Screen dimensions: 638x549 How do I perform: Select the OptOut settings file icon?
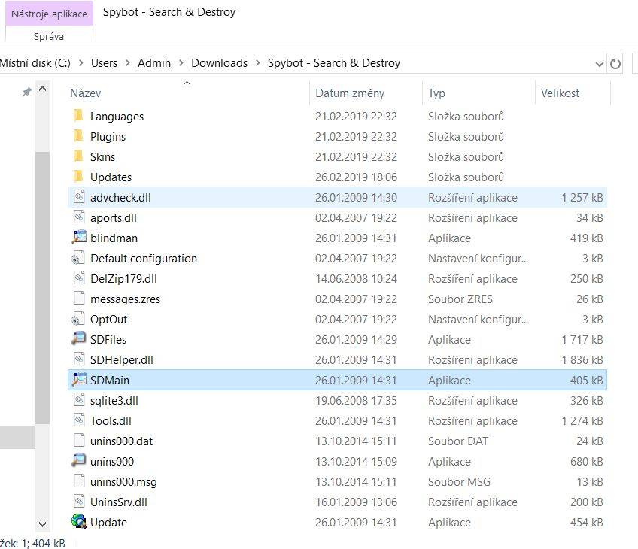click(78, 319)
